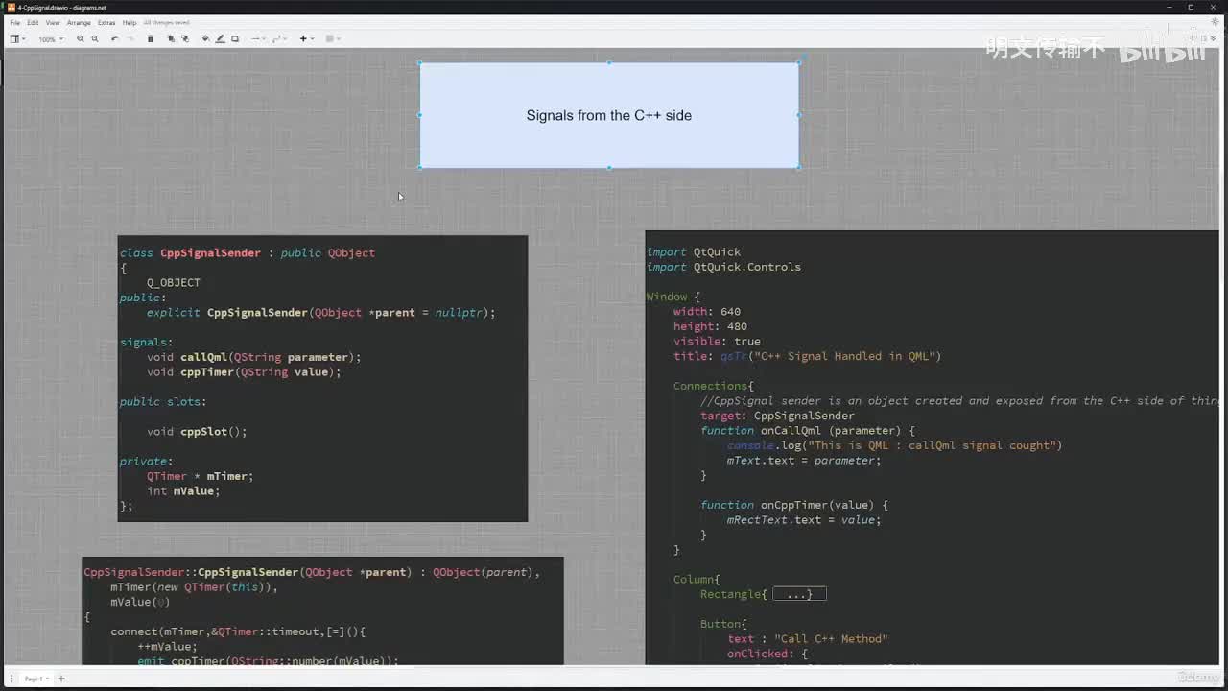The height and width of the screenshot is (691, 1228).
Task: Click the Line Color pencil icon
Action: (x=220, y=39)
